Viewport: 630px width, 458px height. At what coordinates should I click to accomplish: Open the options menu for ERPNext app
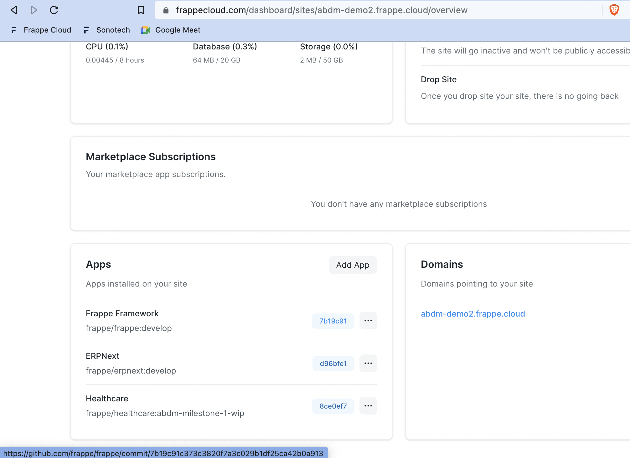(x=368, y=363)
